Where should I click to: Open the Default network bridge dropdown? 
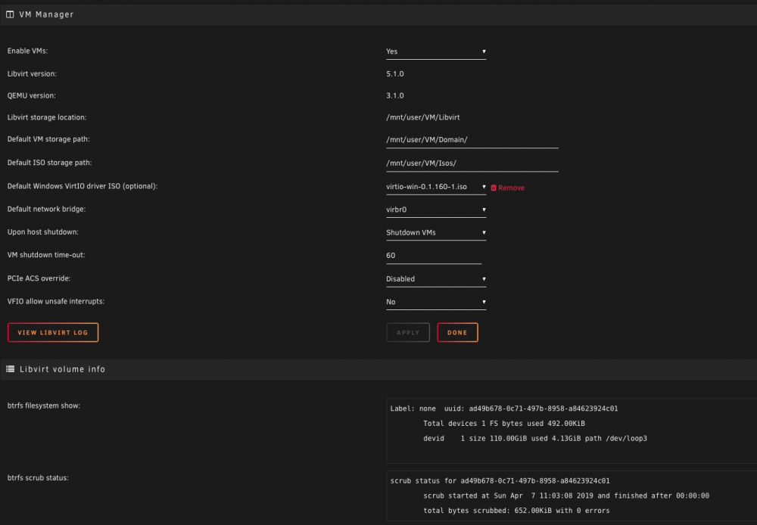(436, 210)
